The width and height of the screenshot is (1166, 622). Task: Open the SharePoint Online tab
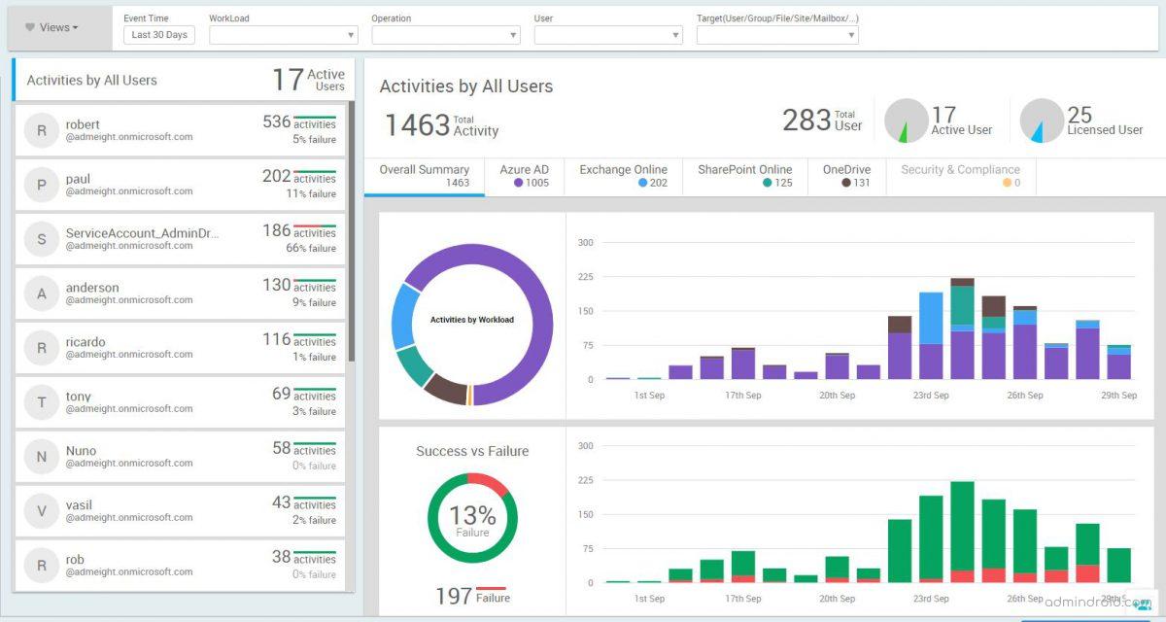pyautogui.click(x=745, y=177)
